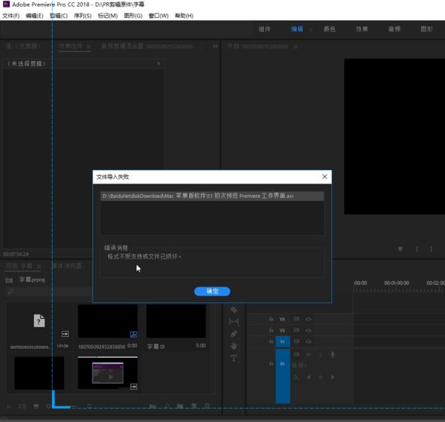Expand the （未选择剪辑） clip arrow
This screenshot has width=445, height=422.
point(159,63)
